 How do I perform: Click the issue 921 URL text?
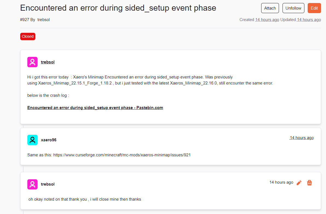pos(122,155)
